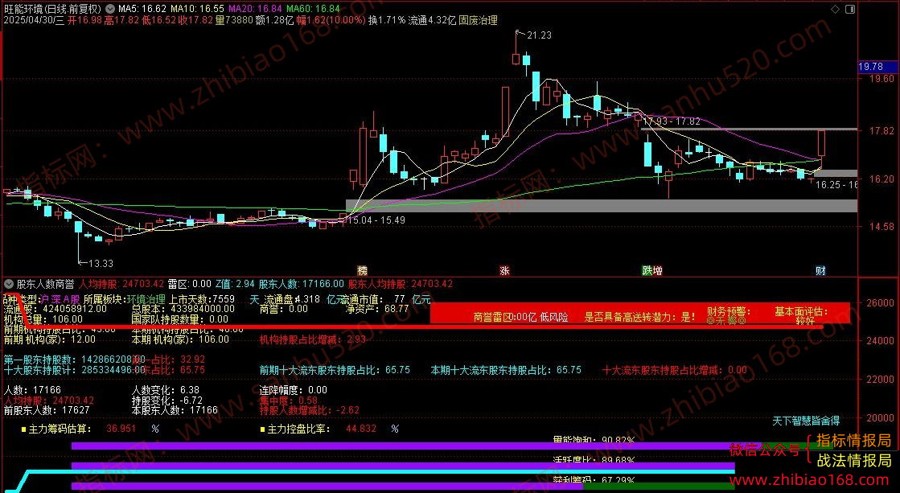The width and height of the screenshot is (900, 493).
Task: Click 机构持股占比增减: 2.93
Action: 313,339
